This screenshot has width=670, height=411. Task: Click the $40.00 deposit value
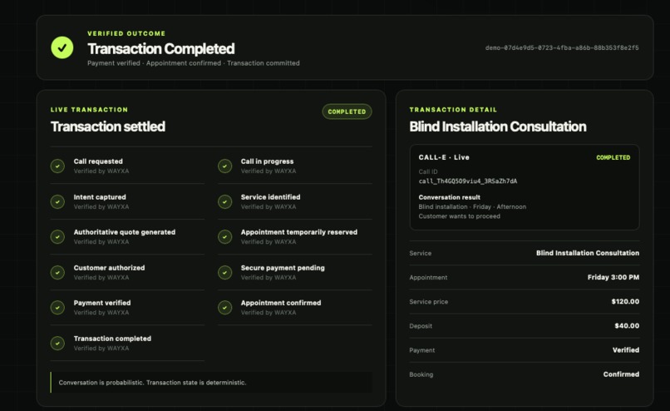click(627, 326)
